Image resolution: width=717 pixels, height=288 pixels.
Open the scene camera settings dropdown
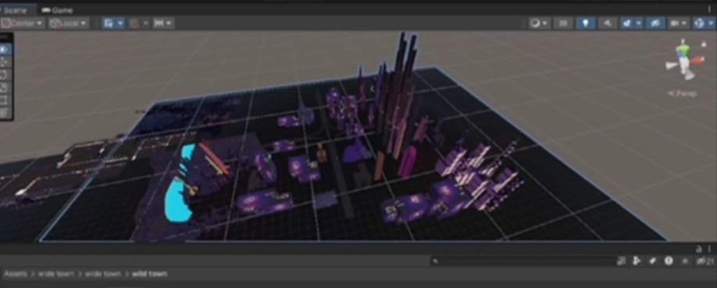[x=679, y=23]
